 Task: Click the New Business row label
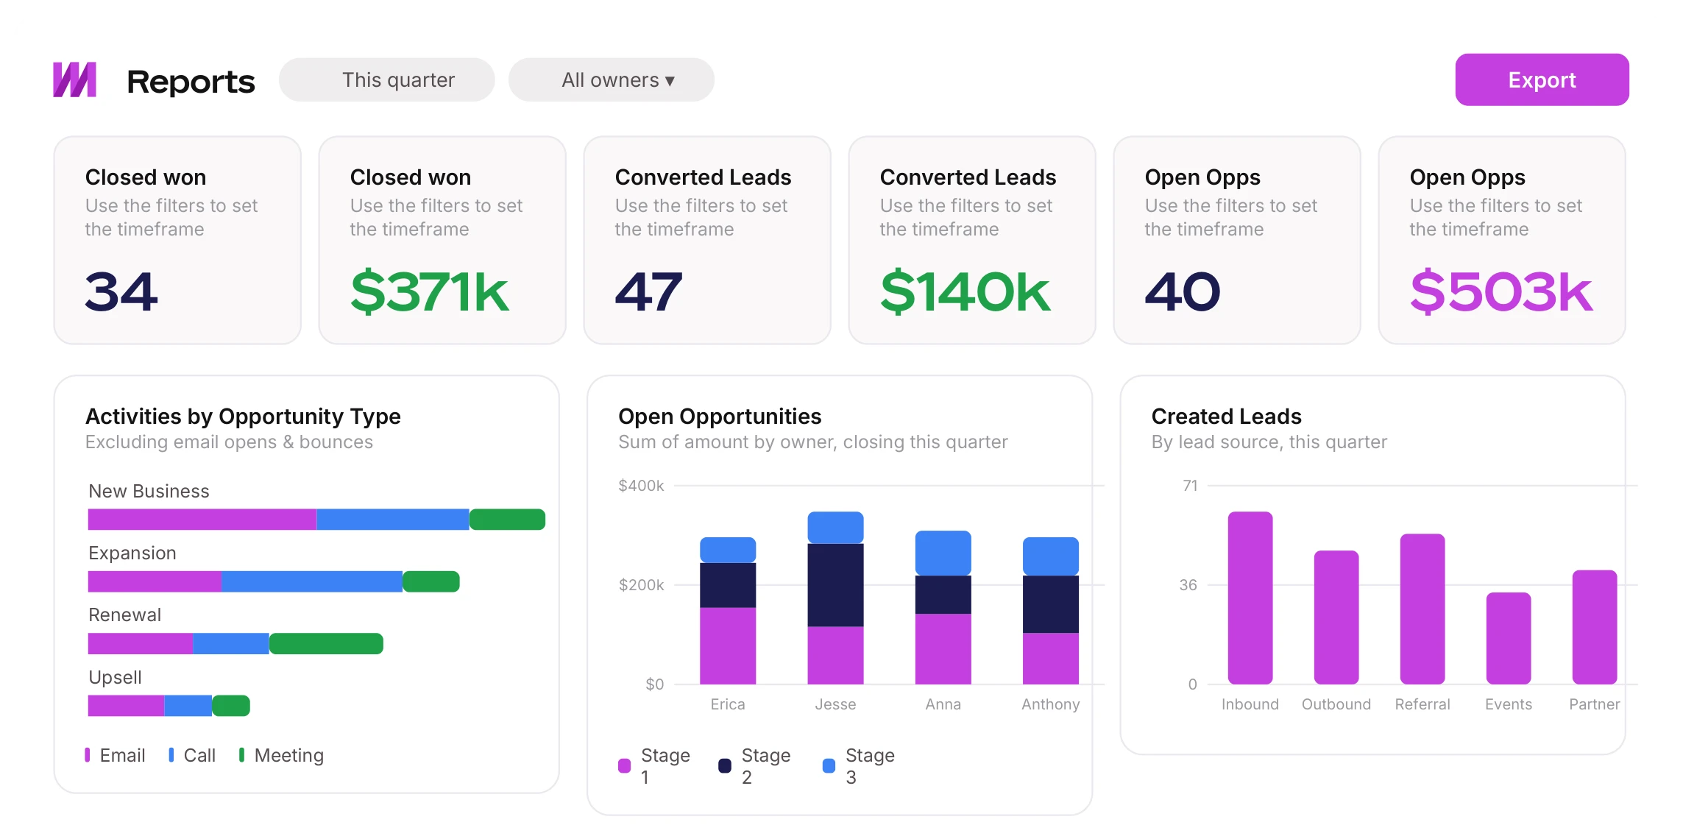[149, 491]
